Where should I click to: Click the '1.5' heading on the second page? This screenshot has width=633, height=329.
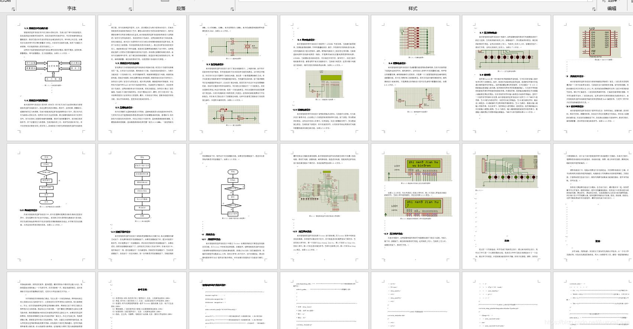tap(127, 63)
